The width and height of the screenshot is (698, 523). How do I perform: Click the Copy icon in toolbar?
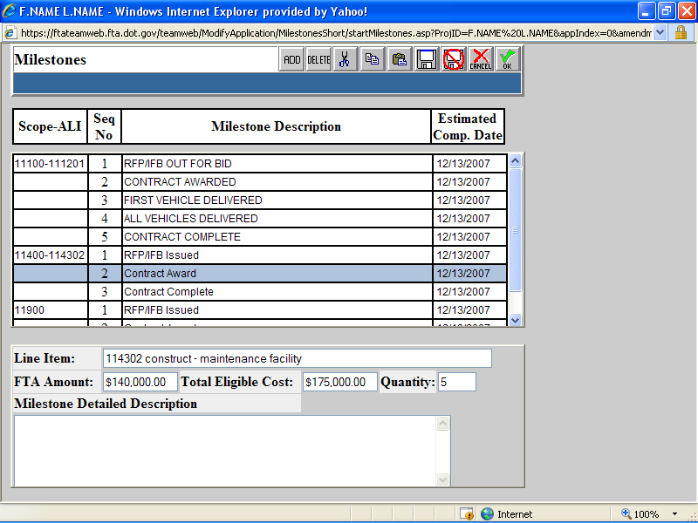tap(372, 60)
